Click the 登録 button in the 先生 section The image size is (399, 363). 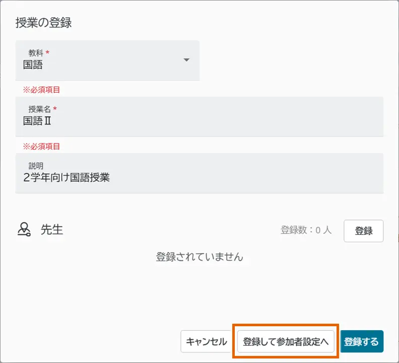[x=363, y=231]
